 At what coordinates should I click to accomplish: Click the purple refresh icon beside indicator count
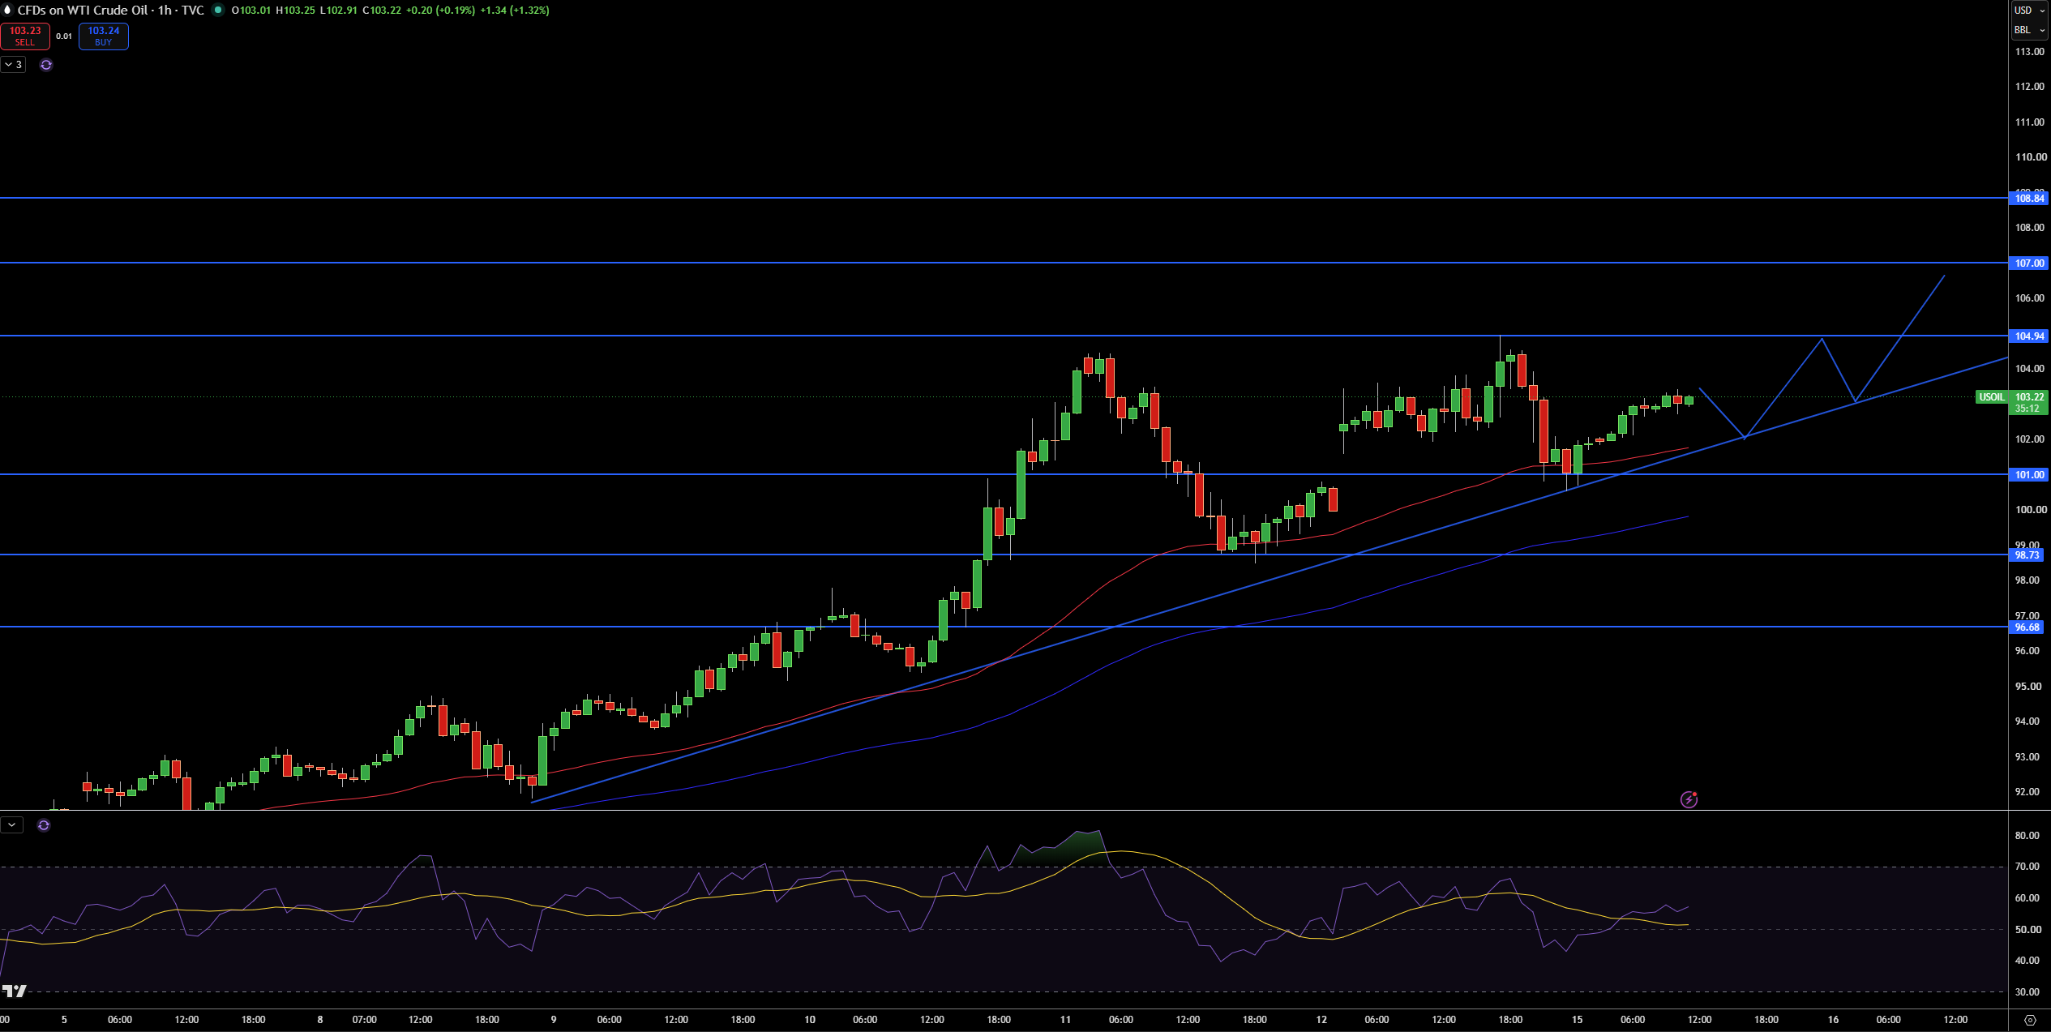(46, 65)
